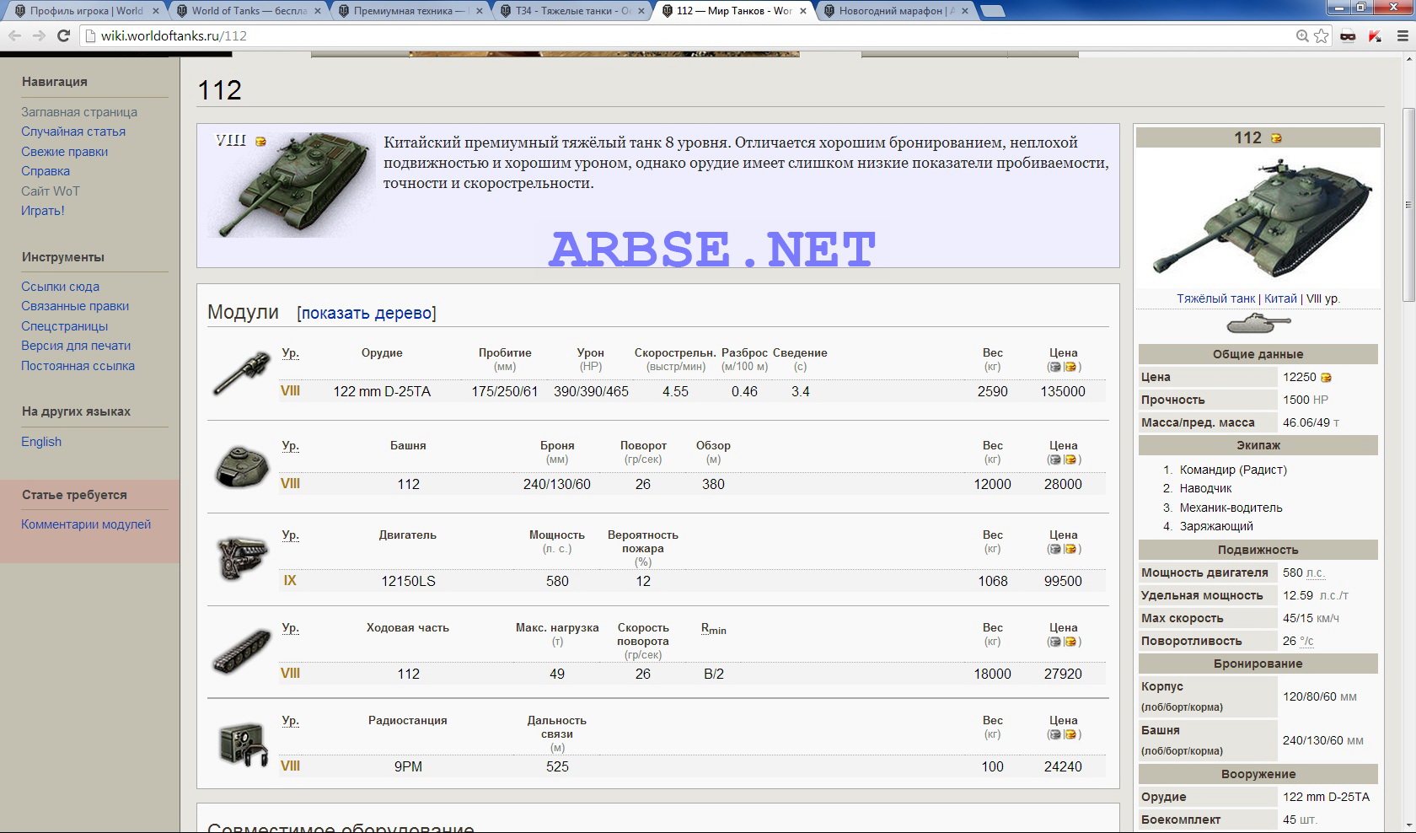
Task: Click level VIII link in the Орудие row
Action: coord(290,391)
